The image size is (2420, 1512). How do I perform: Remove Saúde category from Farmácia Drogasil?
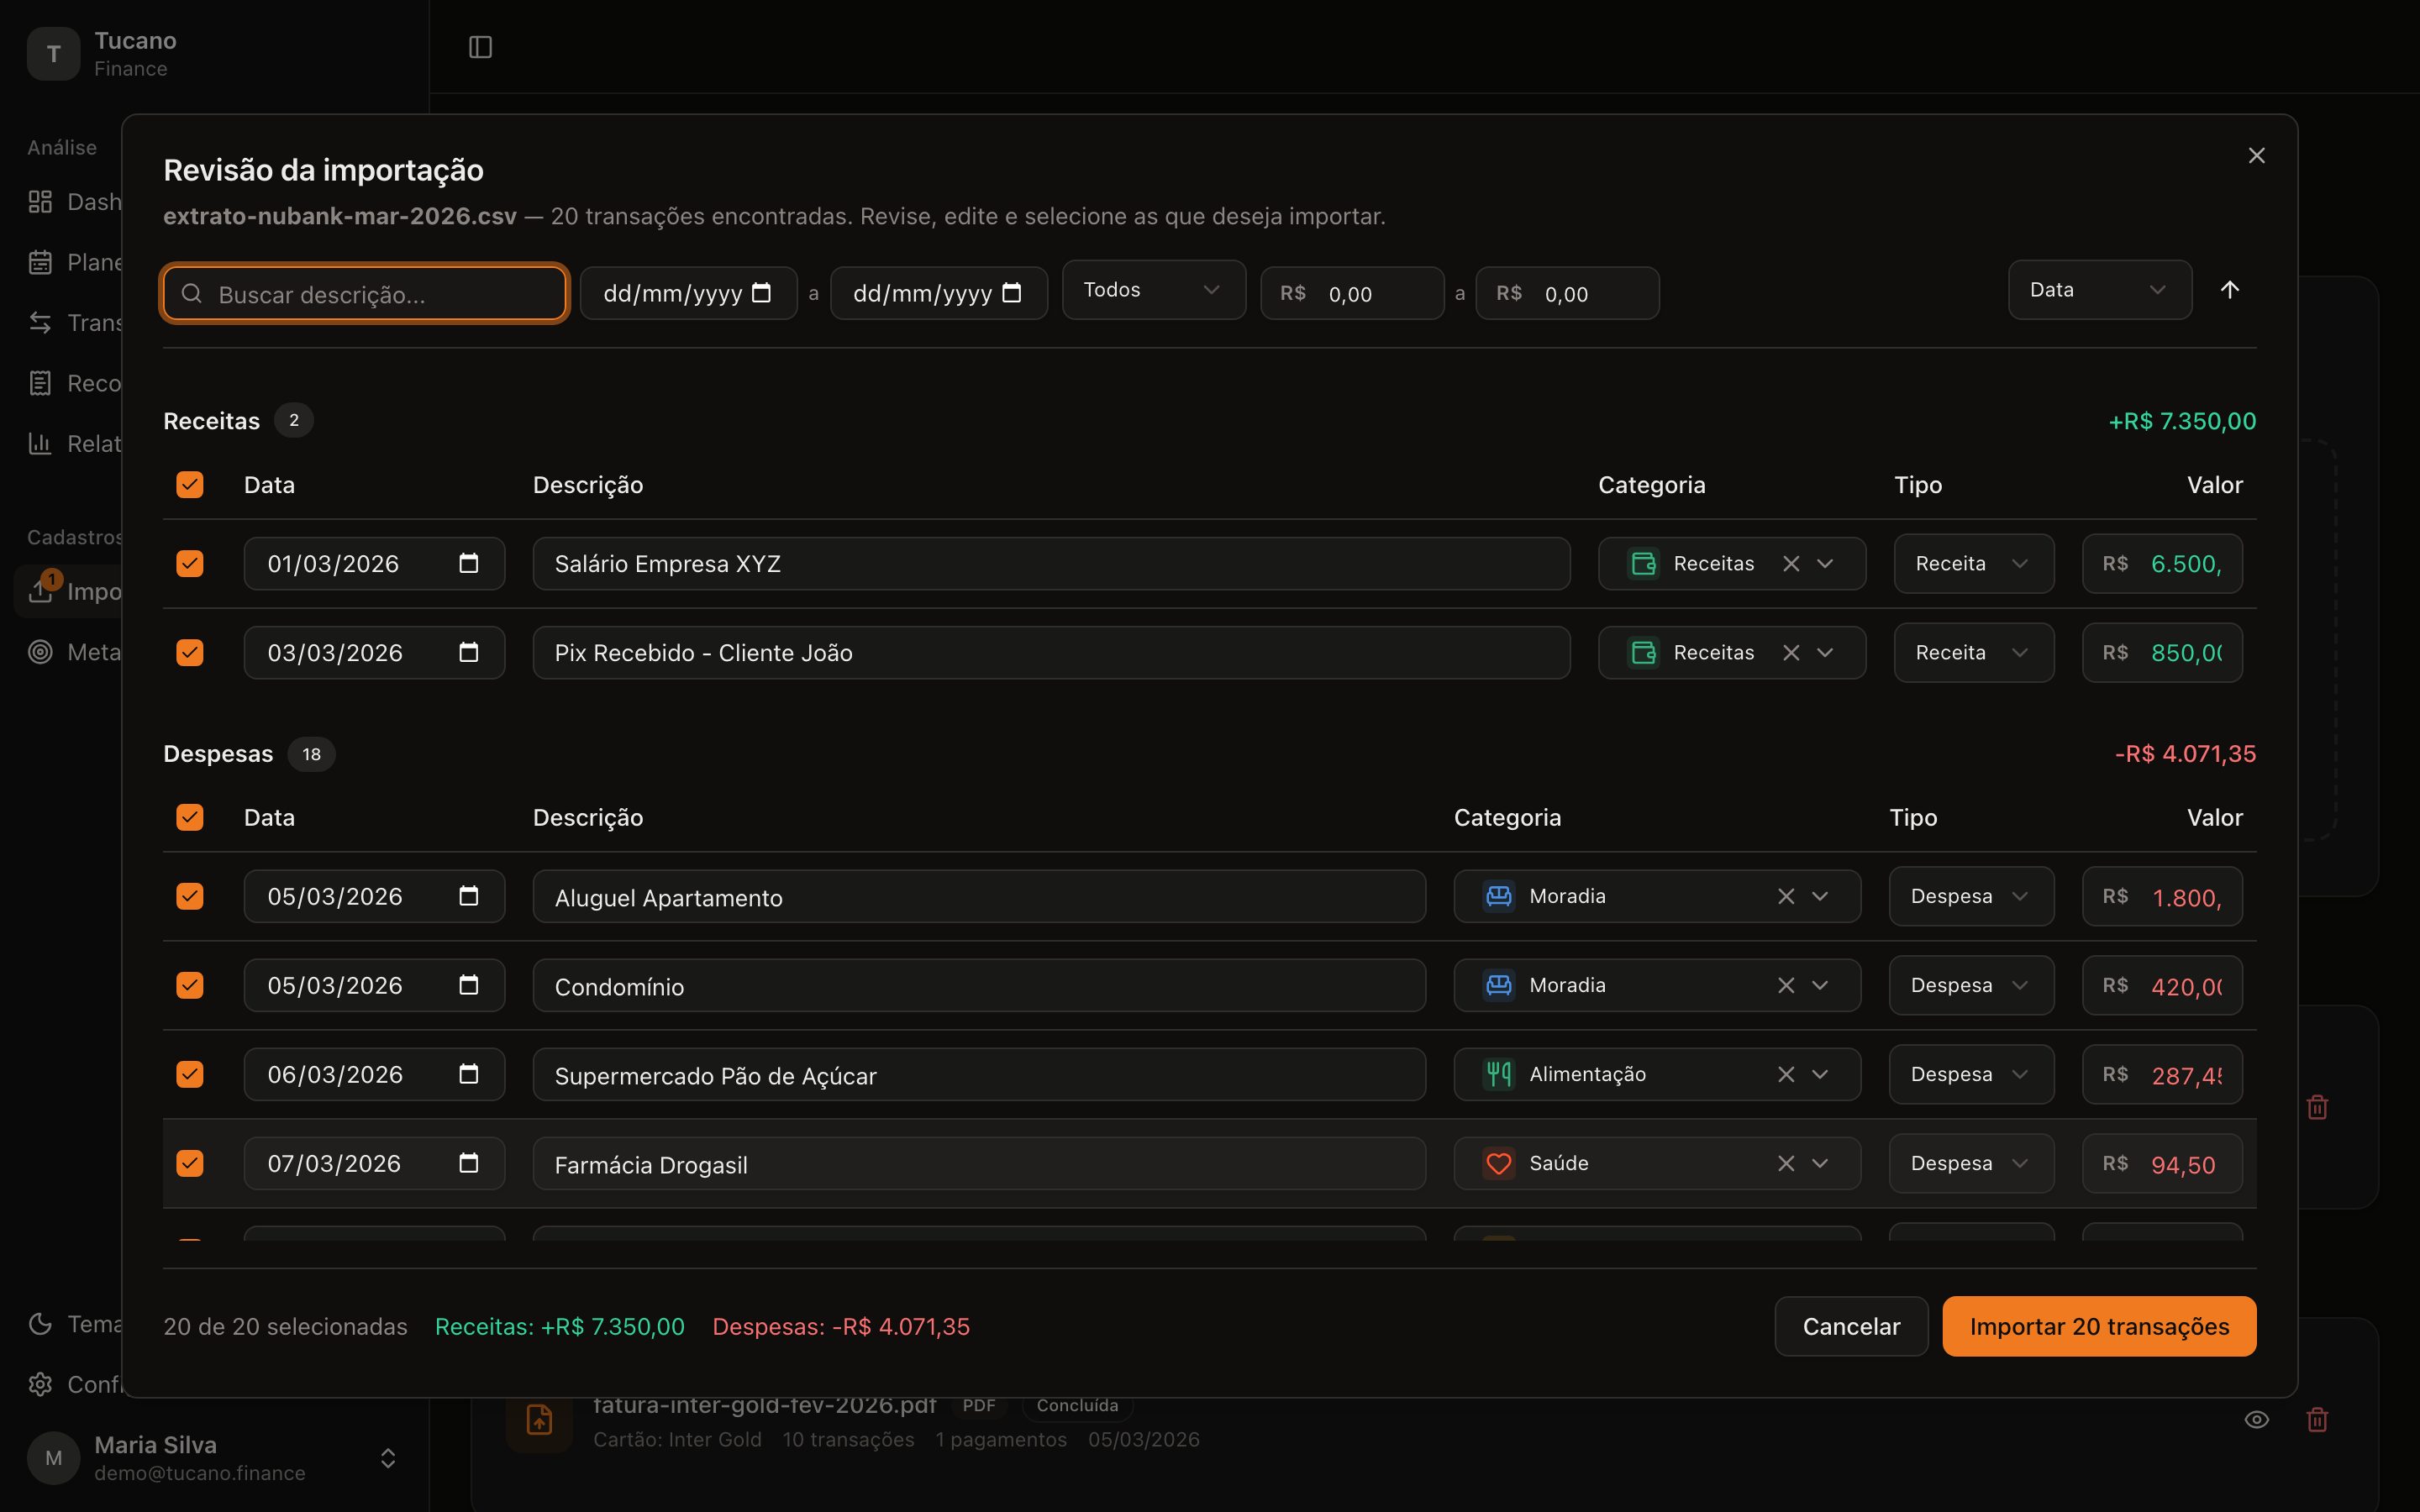click(x=1786, y=1163)
